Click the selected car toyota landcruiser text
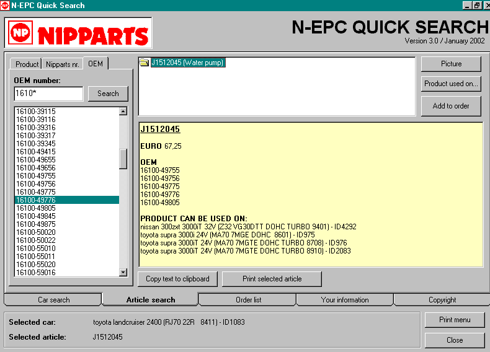The height and width of the screenshot is (352, 490). (x=169, y=322)
